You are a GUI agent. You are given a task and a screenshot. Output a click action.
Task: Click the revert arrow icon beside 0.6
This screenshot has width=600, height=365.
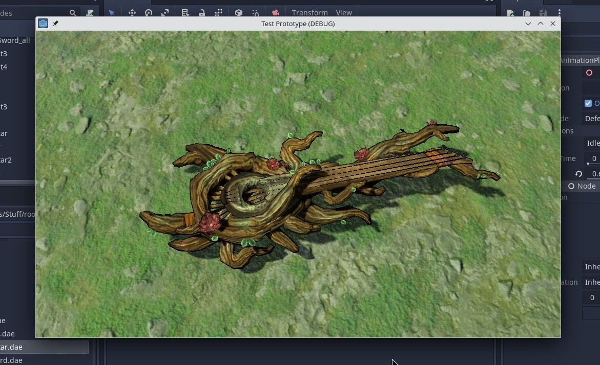578,174
